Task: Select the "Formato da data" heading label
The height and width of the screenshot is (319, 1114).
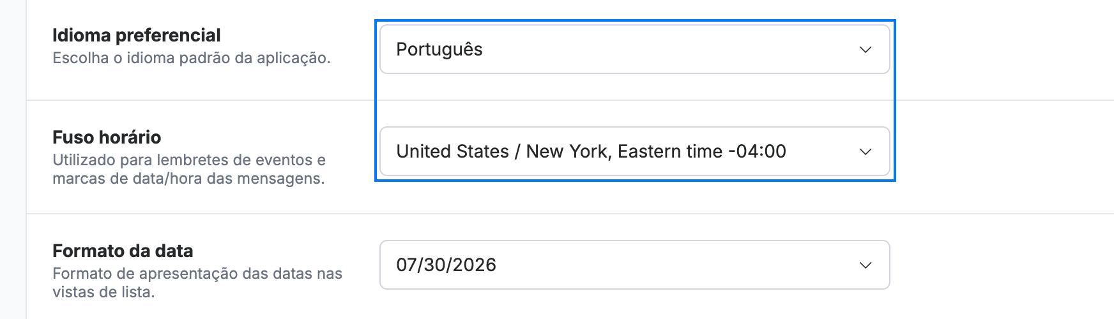Action: pyautogui.click(x=123, y=251)
